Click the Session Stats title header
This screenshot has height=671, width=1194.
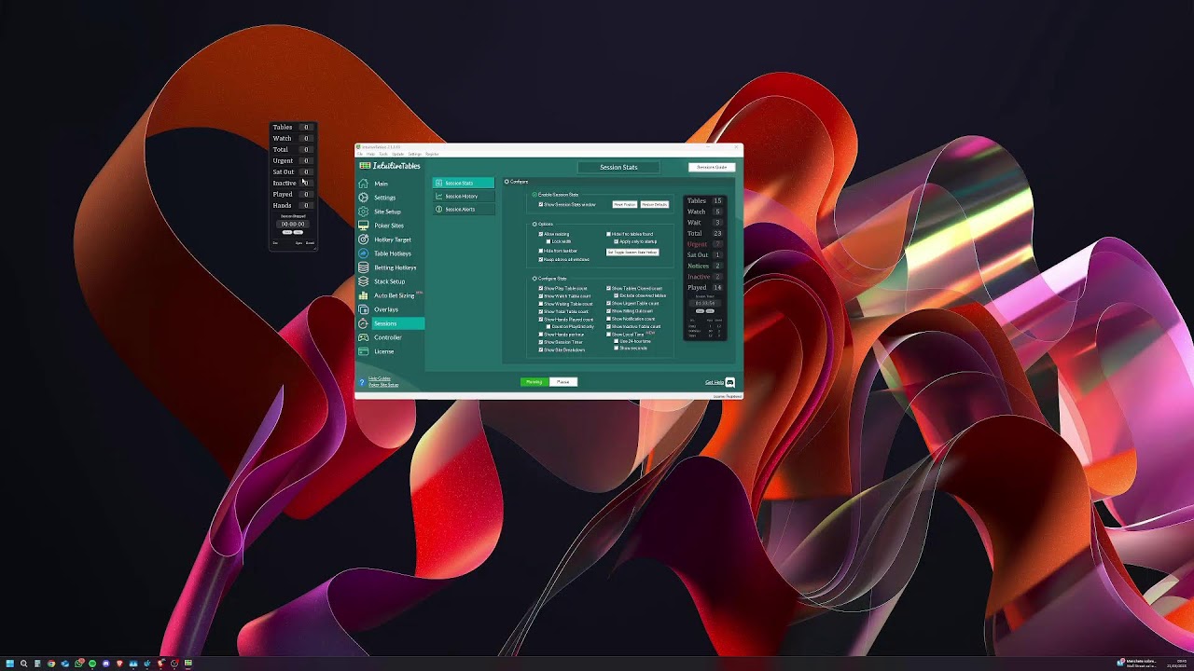618,167
